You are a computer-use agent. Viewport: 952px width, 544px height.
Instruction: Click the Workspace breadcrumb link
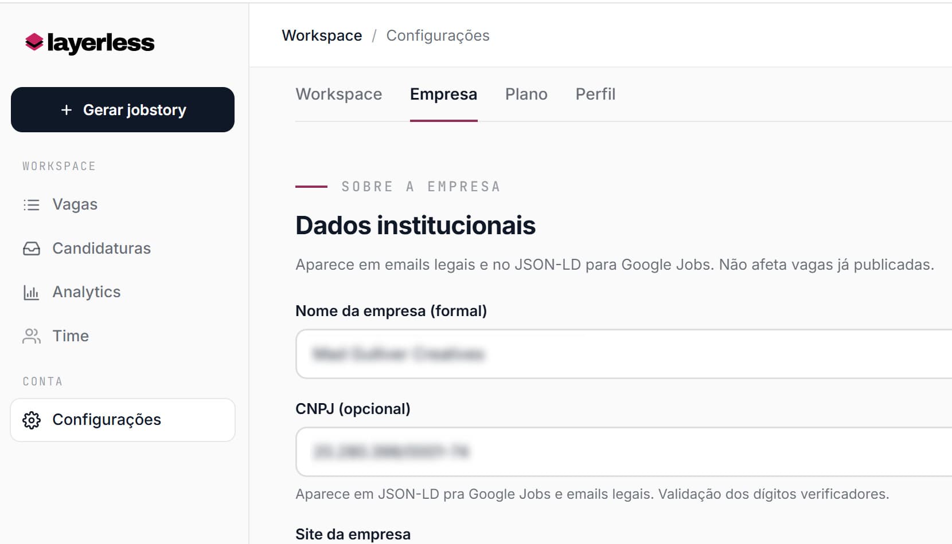tap(322, 36)
